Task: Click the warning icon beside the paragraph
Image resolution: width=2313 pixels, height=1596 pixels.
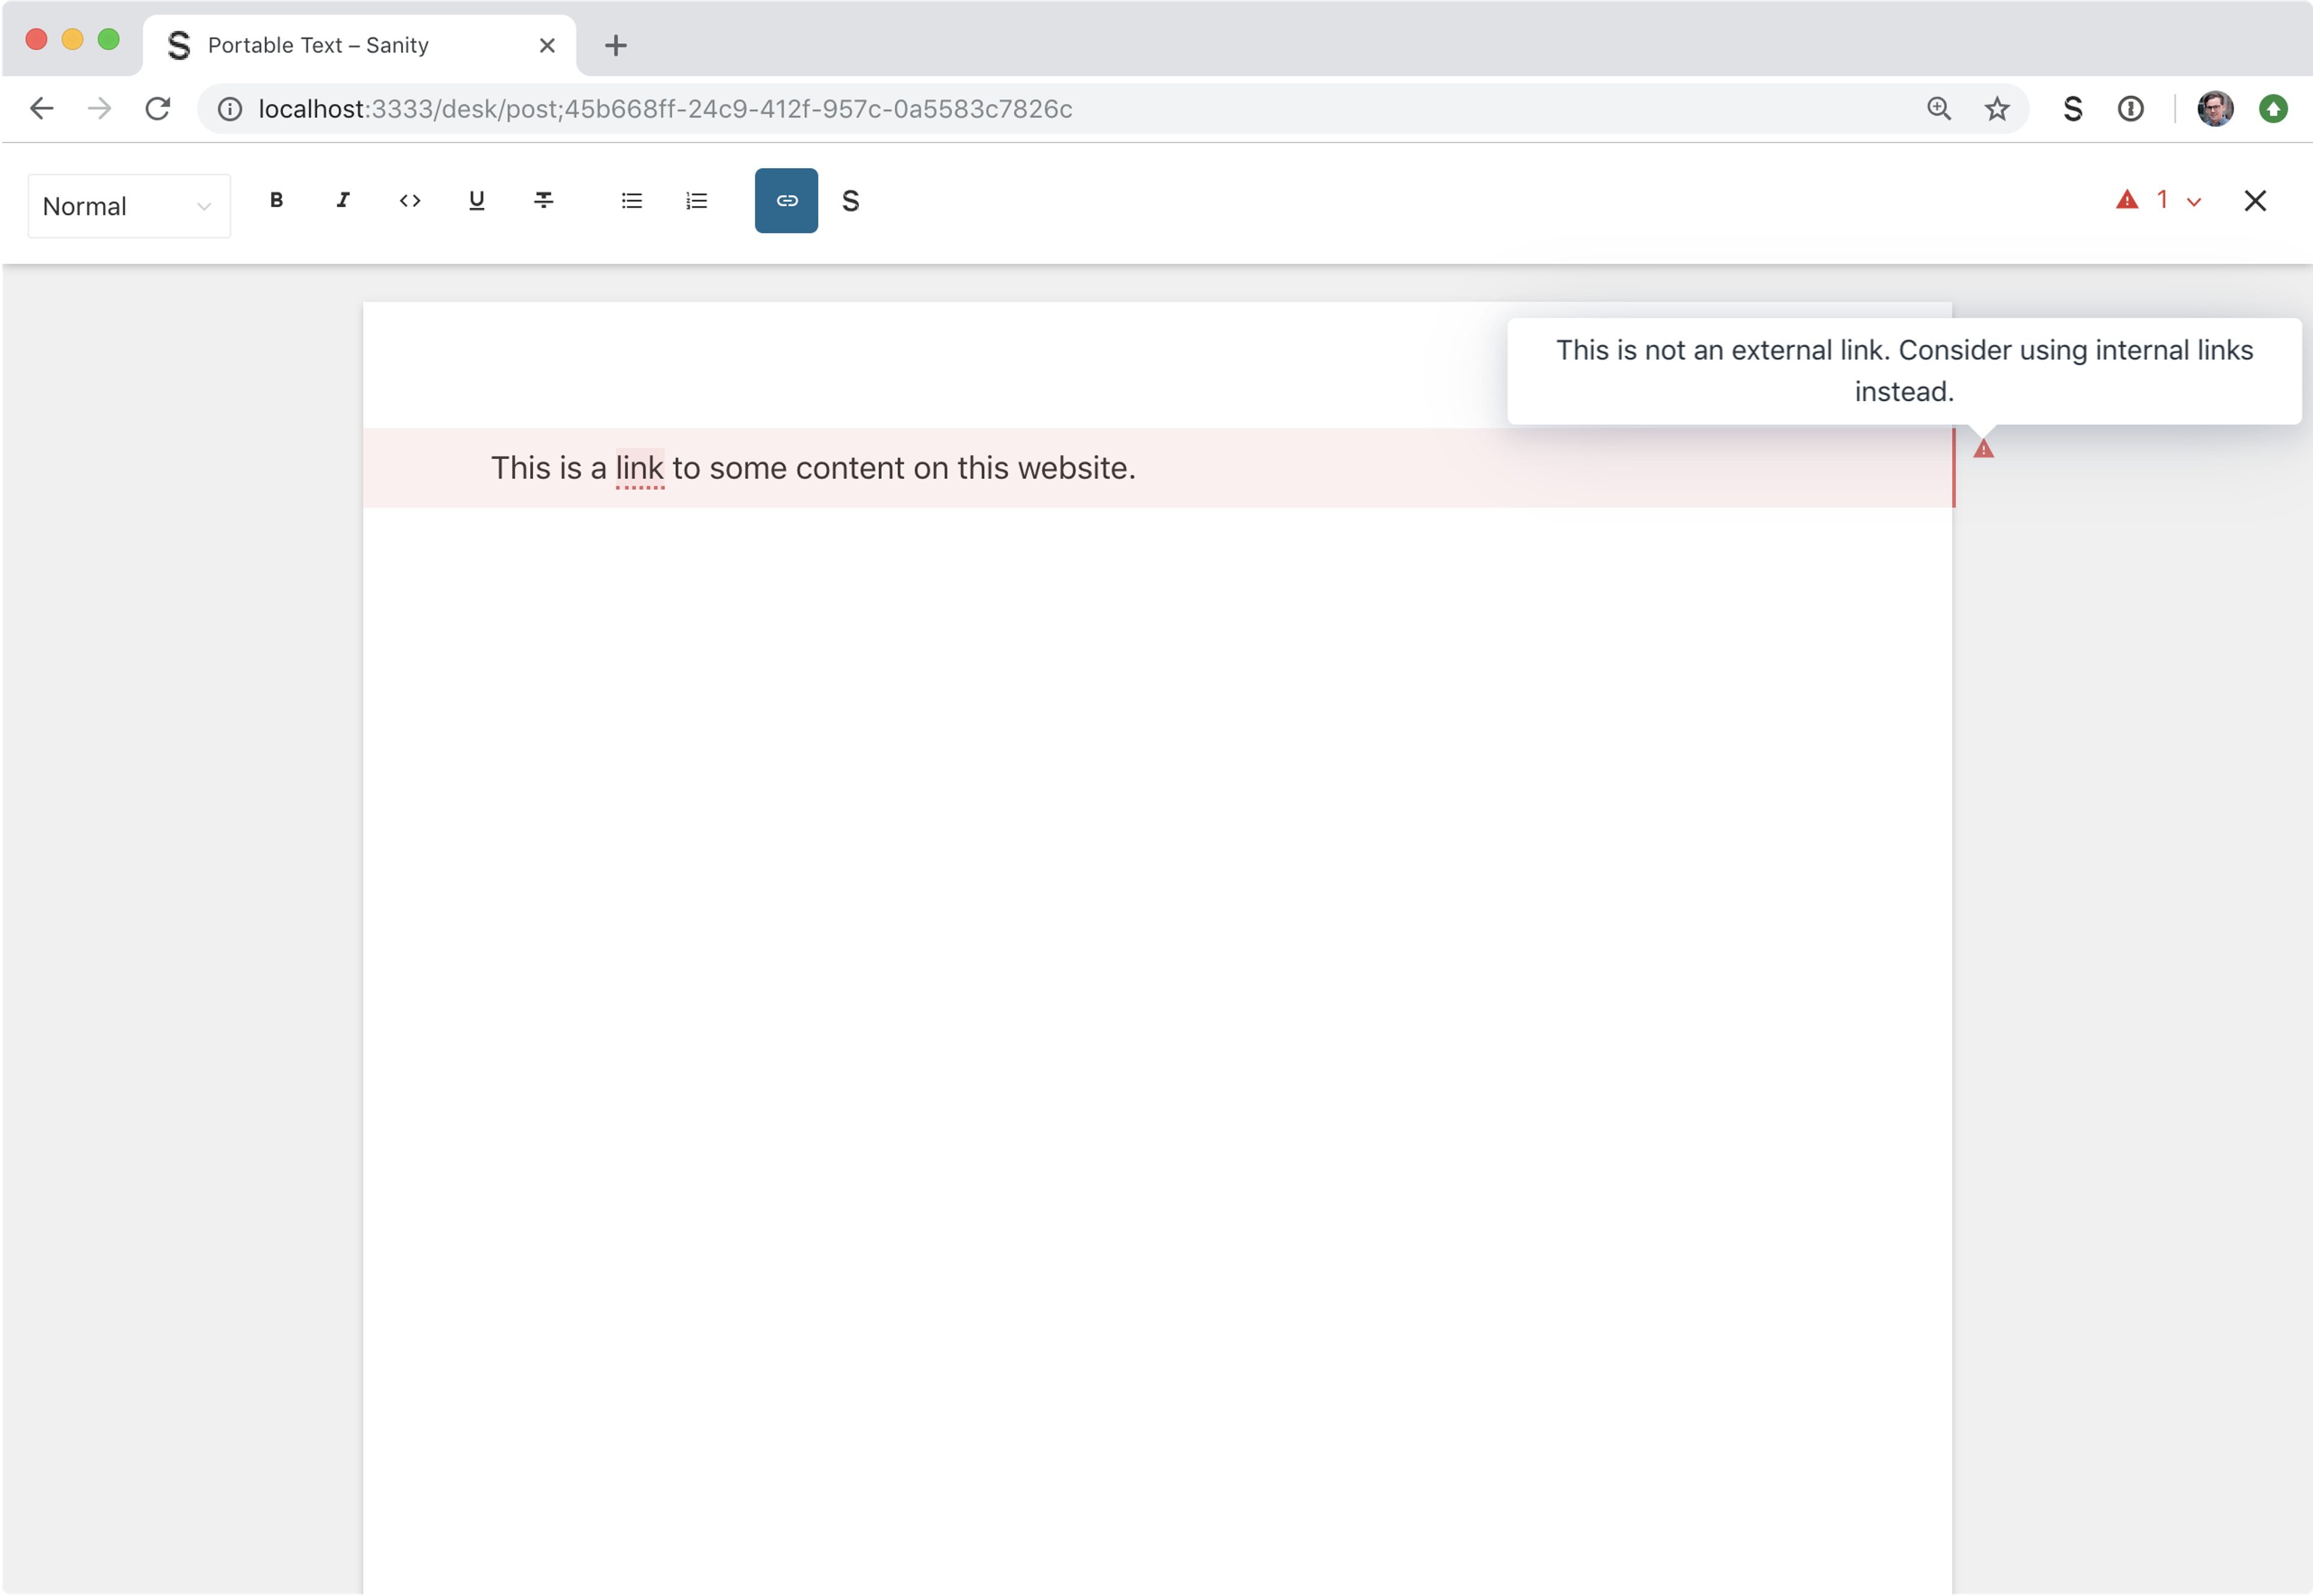Action: coord(1983,449)
